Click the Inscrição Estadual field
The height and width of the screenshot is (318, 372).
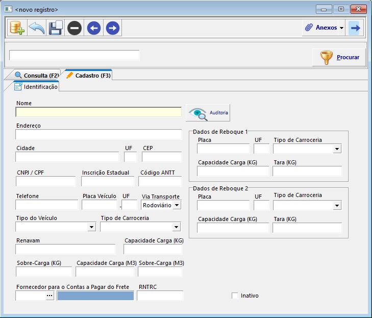[108, 181]
